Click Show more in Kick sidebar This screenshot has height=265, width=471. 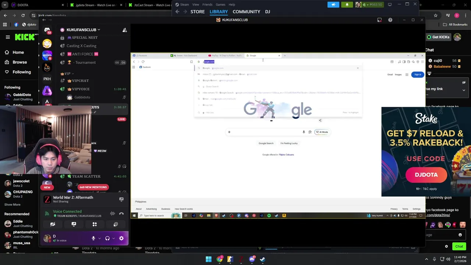[x=13, y=205]
